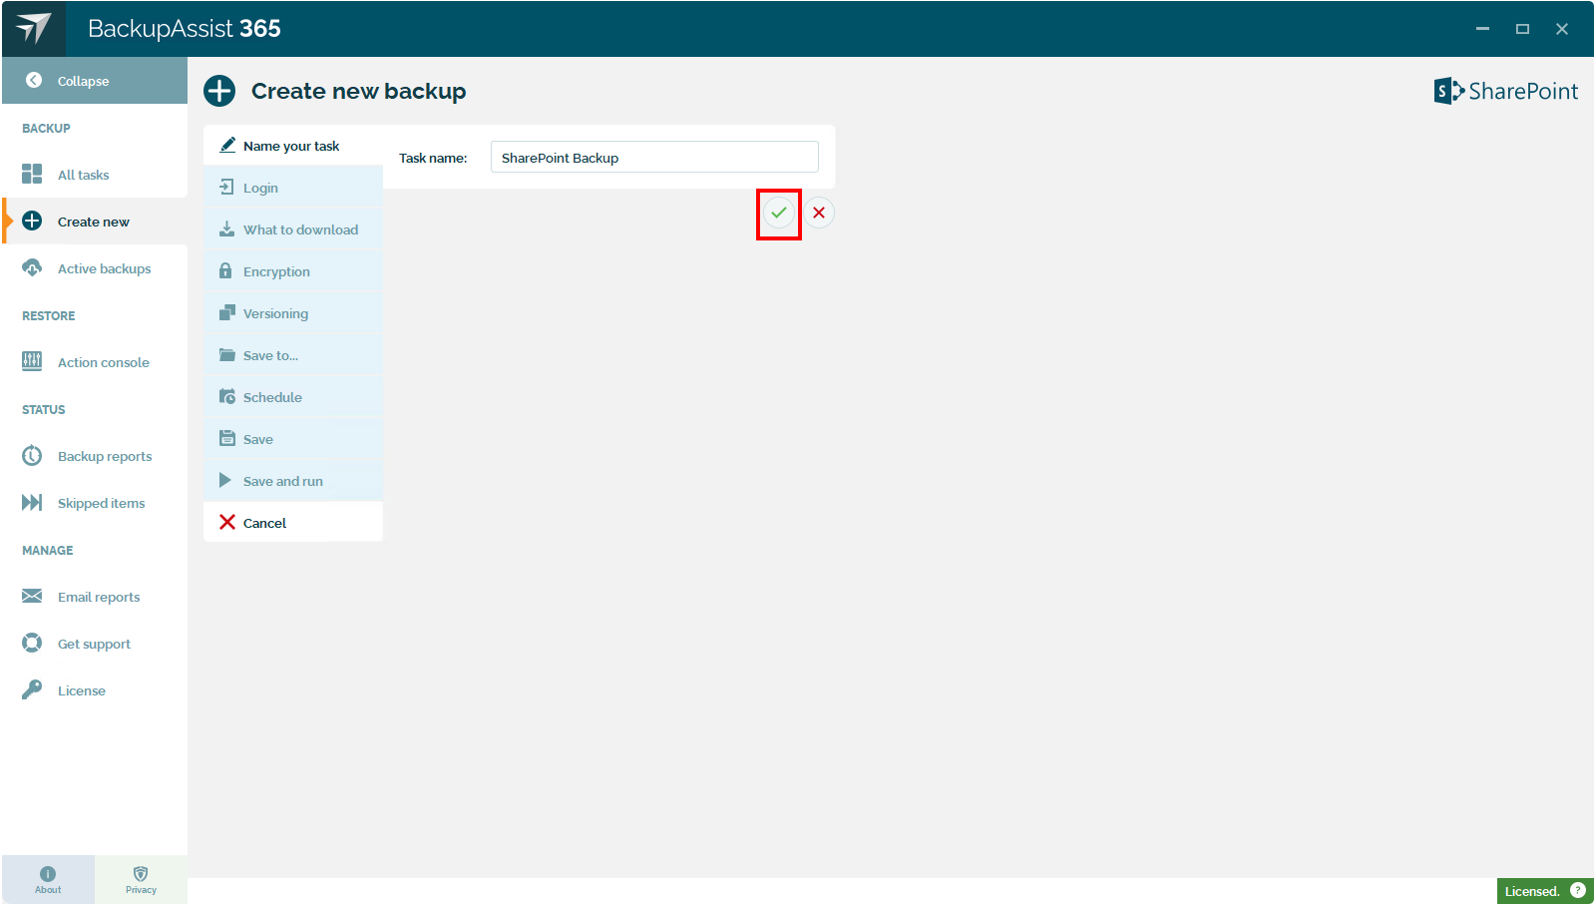Click the All tasks grid icon
1594x905 pixels.
coord(32,175)
